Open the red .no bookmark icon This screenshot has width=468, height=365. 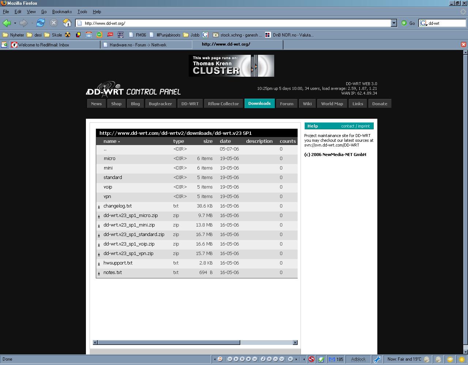point(110,35)
